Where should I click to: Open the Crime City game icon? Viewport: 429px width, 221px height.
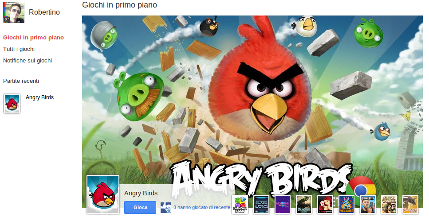click(x=368, y=204)
